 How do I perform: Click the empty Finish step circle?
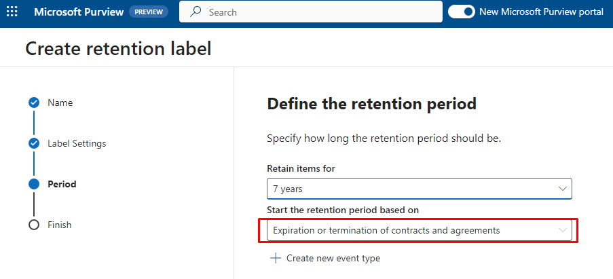34,225
